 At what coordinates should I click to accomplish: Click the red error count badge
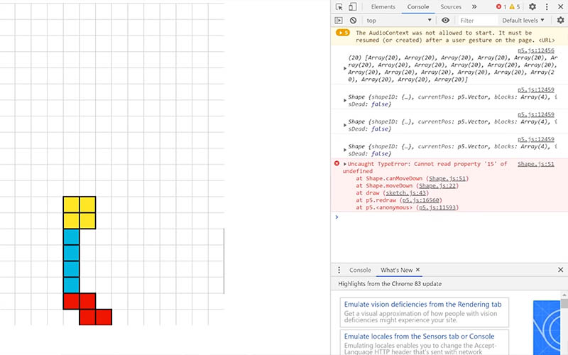click(501, 7)
